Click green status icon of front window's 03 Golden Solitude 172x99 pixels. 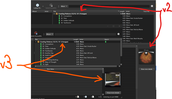[41, 48]
